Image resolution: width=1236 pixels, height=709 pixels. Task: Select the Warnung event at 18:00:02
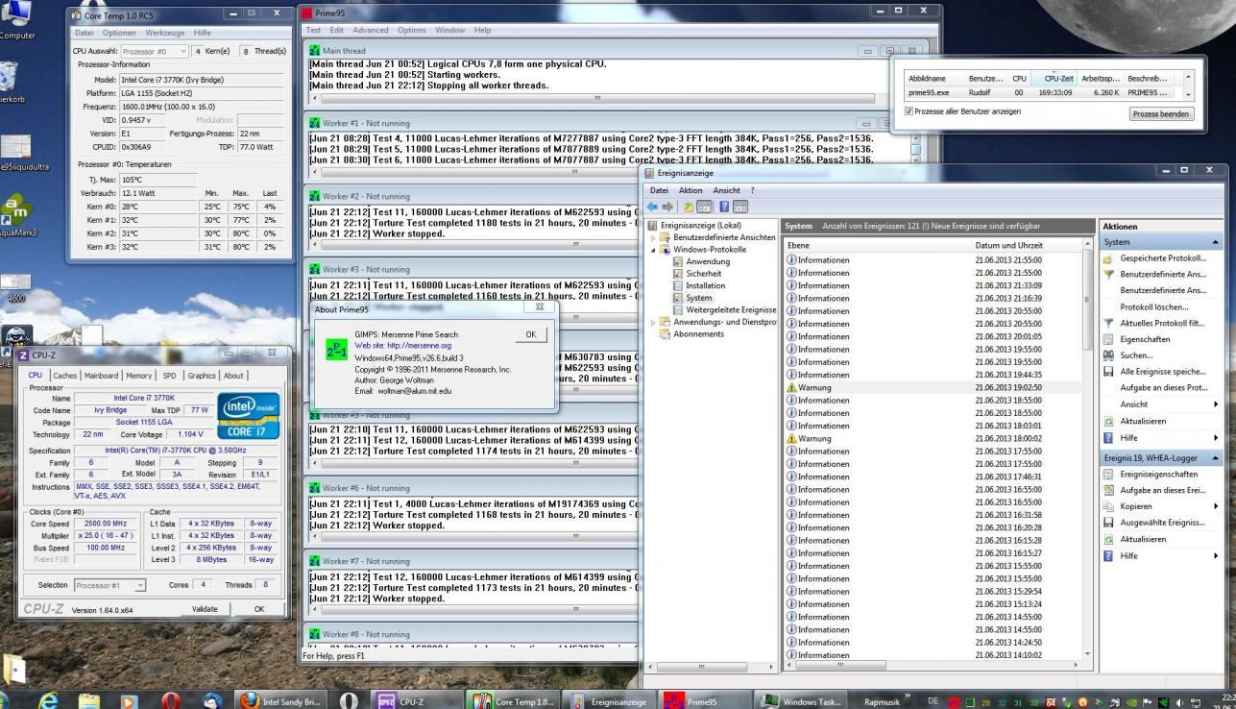click(932, 438)
